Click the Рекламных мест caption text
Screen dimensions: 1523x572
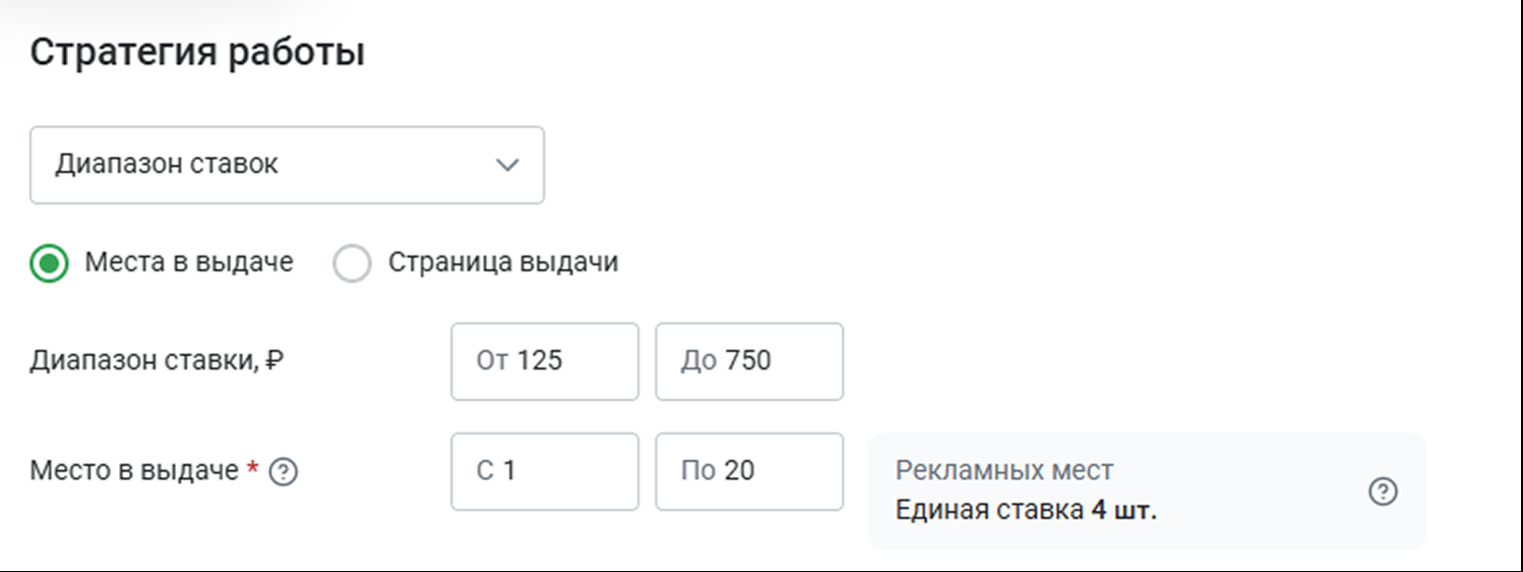click(1005, 471)
